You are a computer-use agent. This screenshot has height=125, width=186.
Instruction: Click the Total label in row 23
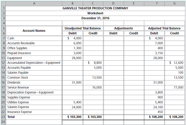[11, 117]
